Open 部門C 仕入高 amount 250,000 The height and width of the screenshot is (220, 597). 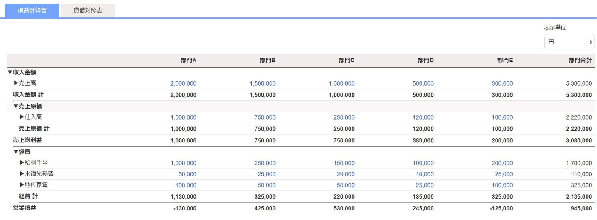344,117
